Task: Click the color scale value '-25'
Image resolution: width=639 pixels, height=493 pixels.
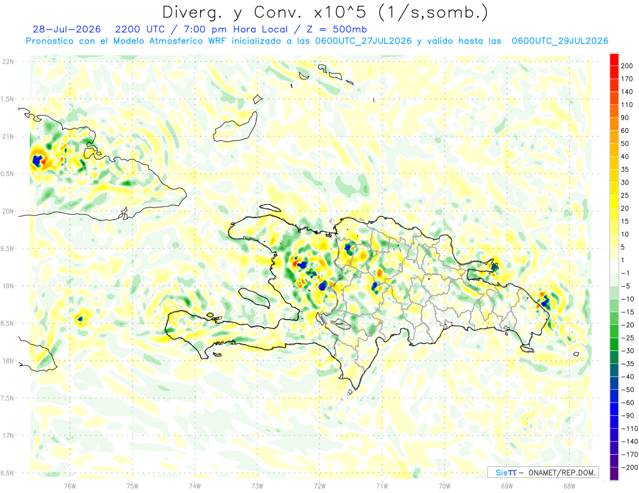Action: [629, 338]
